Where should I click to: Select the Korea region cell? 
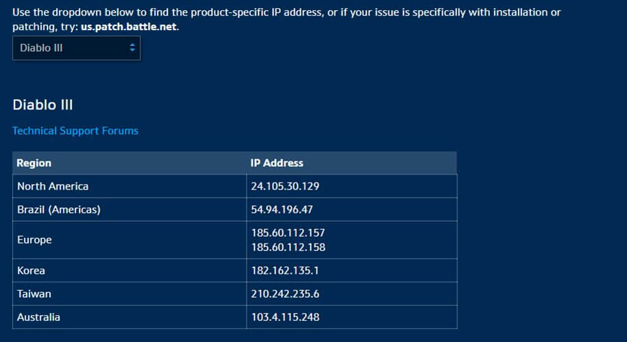point(32,271)
